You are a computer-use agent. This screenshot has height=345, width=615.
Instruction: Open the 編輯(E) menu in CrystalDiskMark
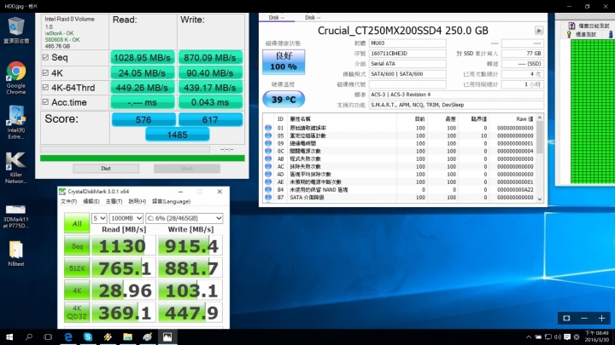tap(91, 201)
